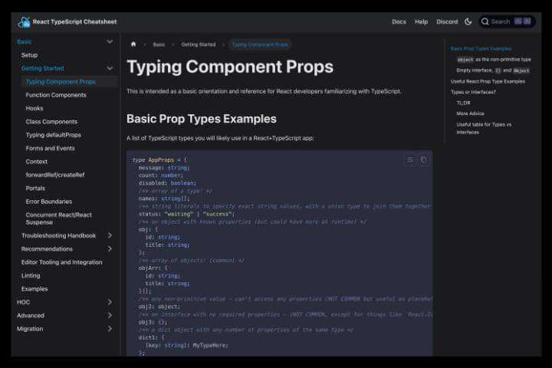552x368 pixels.
Task: Click the Getting Started breadcrumb
Action: 199,44
